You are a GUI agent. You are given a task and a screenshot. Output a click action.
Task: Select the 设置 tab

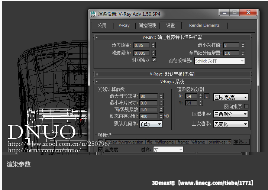pyautogui.click(x=170, y=25)
